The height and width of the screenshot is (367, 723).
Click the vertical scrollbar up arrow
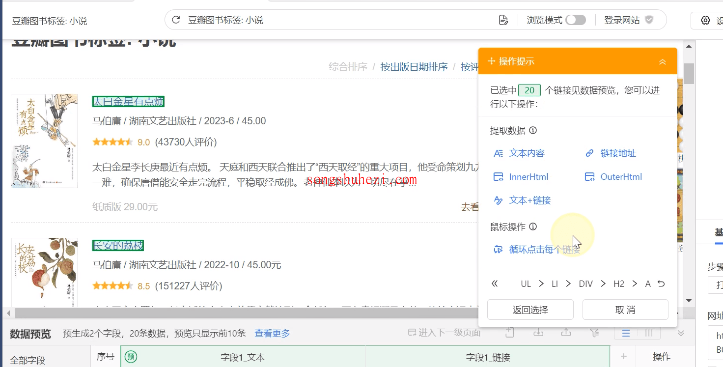point(689,47)
